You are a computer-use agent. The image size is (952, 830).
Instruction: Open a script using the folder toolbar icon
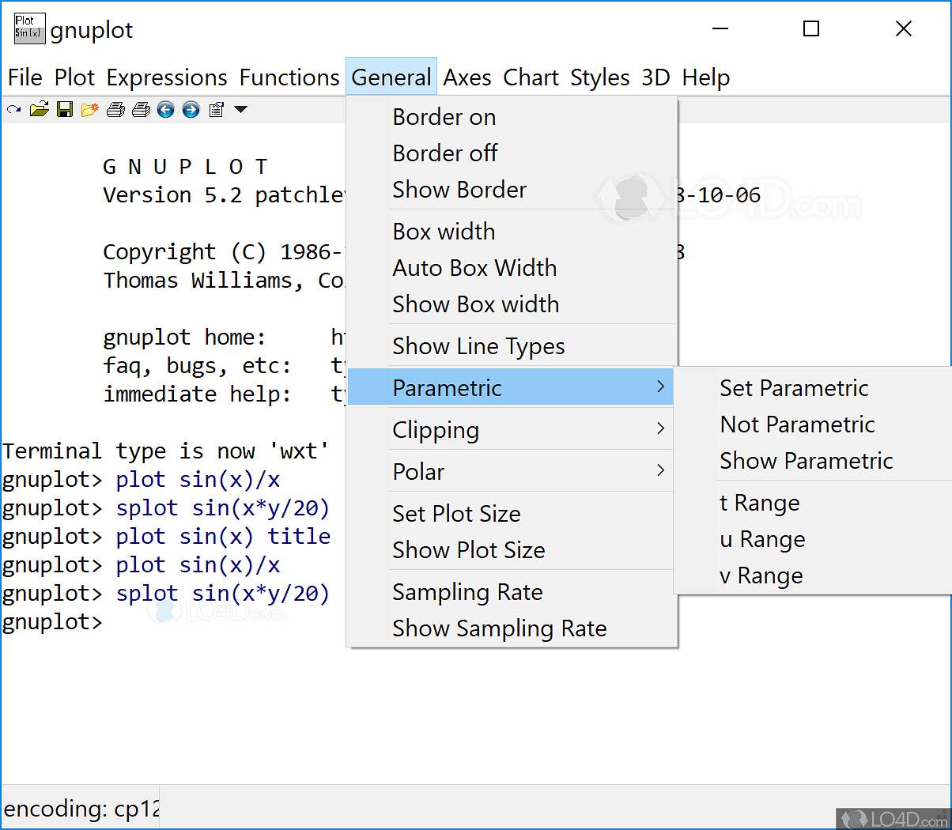40,109
